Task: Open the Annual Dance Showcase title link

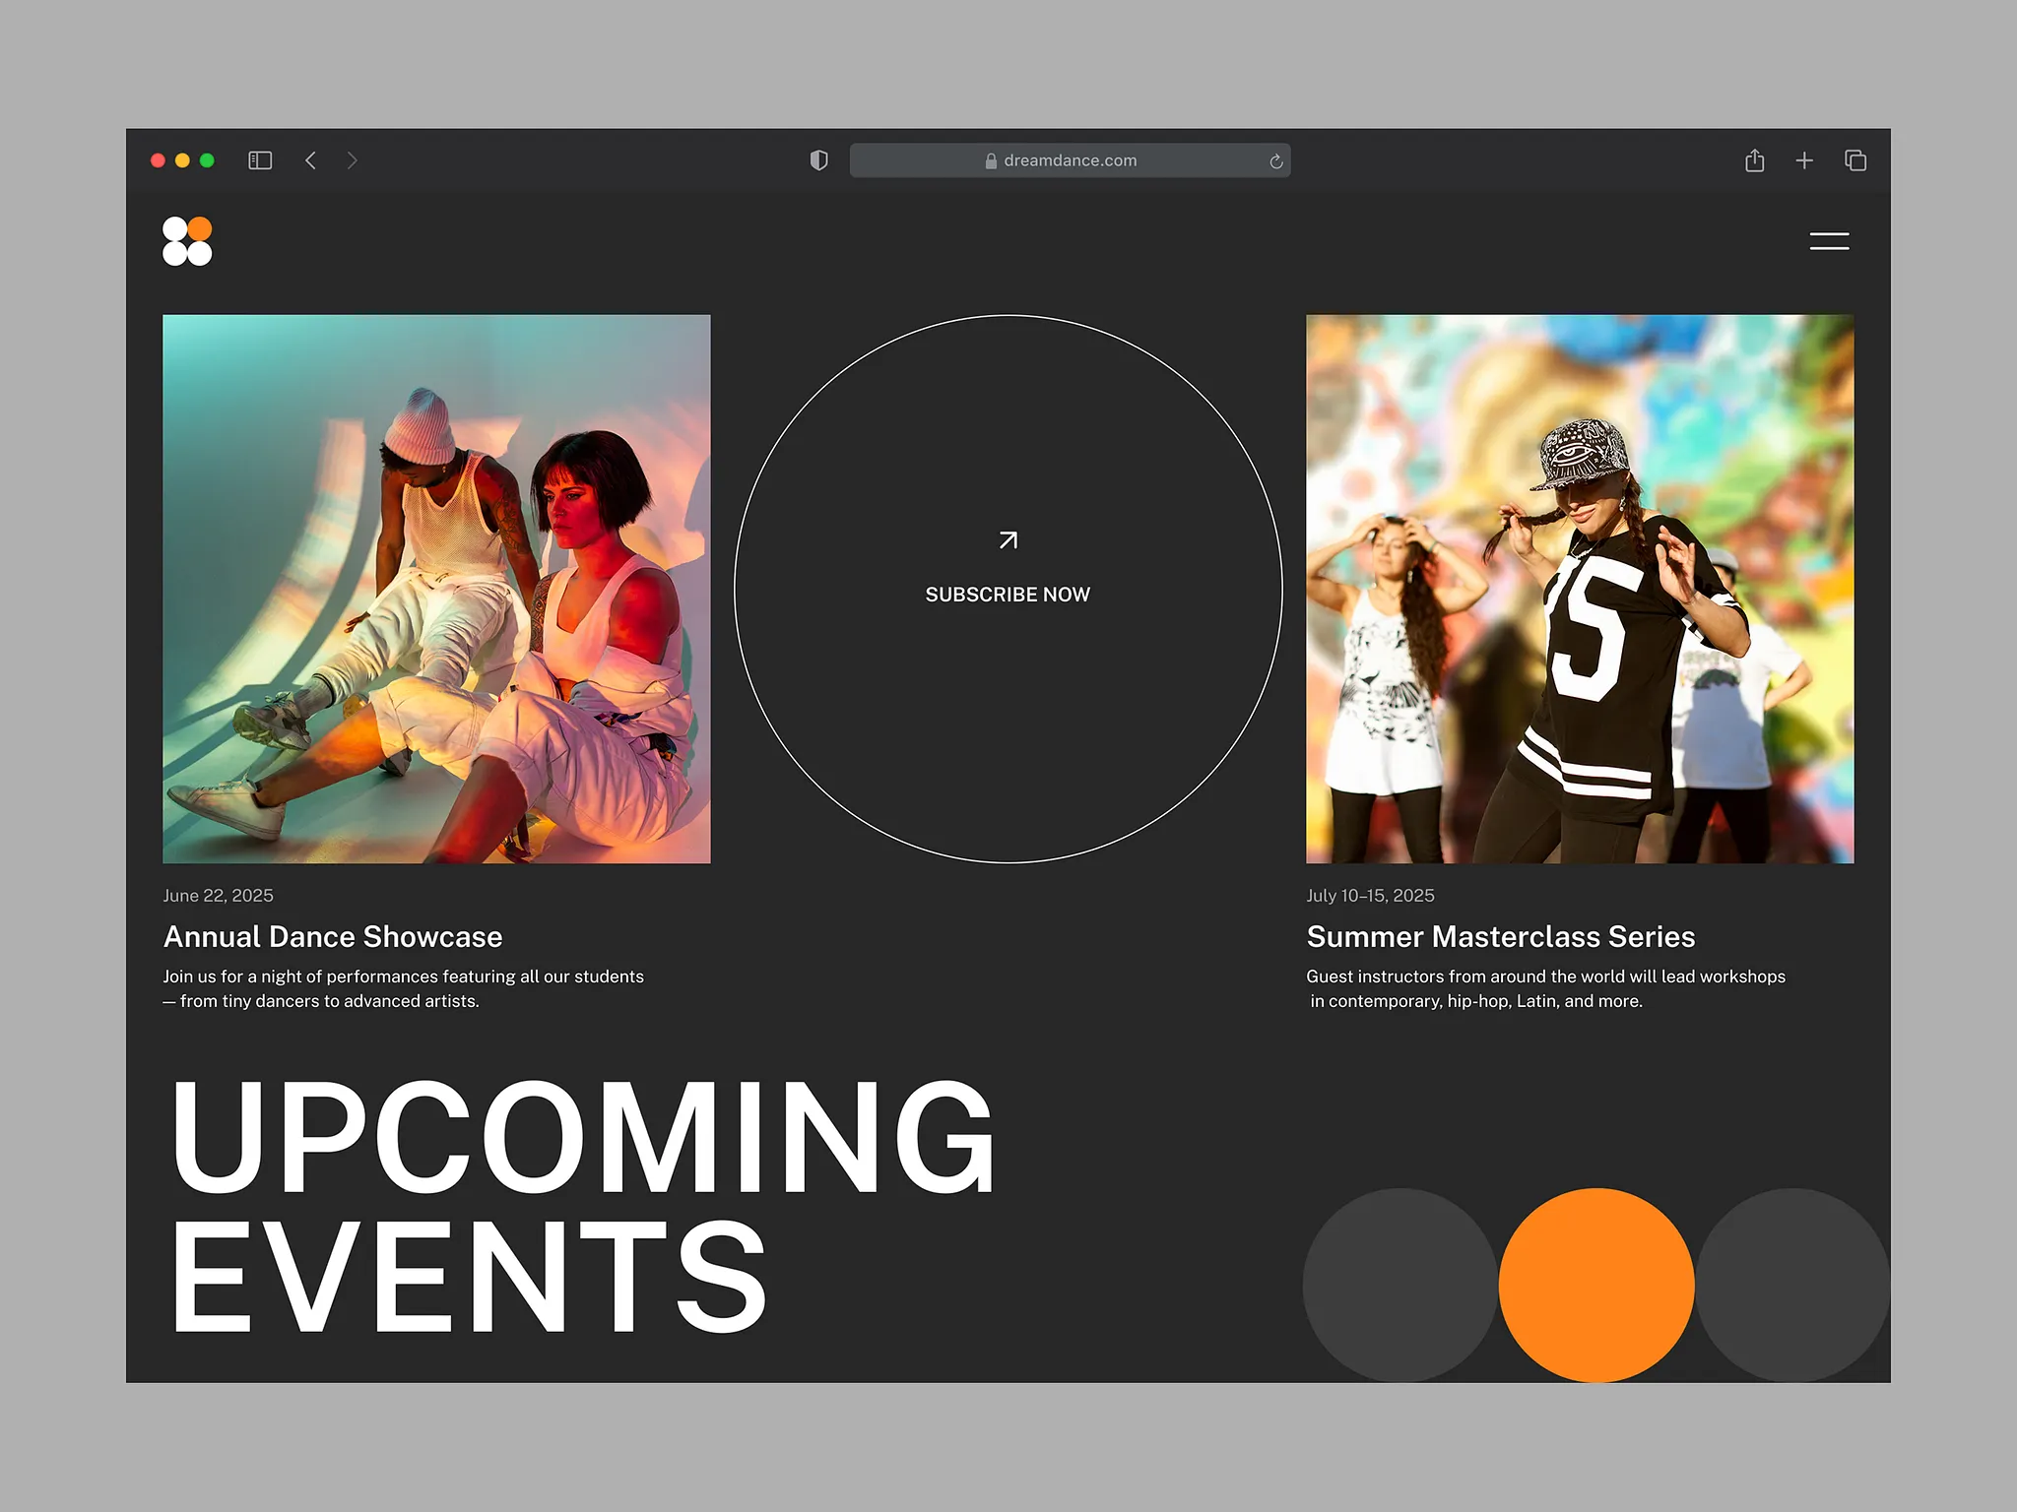Action: 333,936
